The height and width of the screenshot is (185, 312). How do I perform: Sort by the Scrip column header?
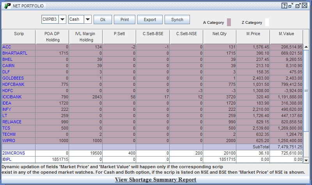tap(19, 34)
